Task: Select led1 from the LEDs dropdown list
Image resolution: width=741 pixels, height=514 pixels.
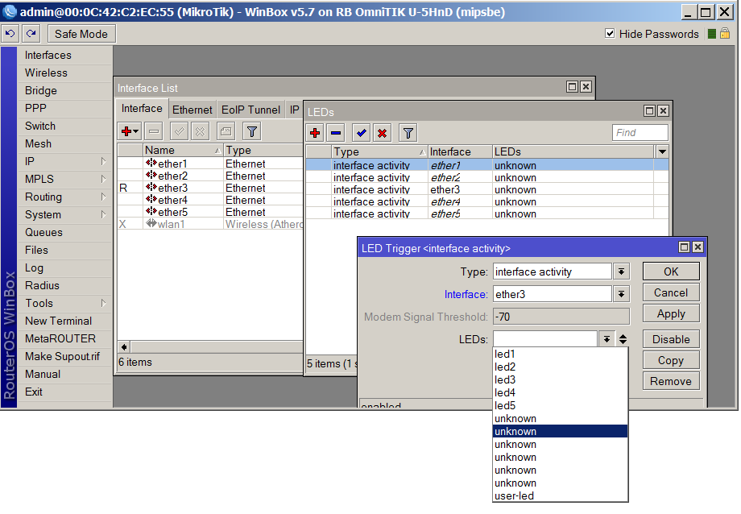Action: [x=560, y=354]
